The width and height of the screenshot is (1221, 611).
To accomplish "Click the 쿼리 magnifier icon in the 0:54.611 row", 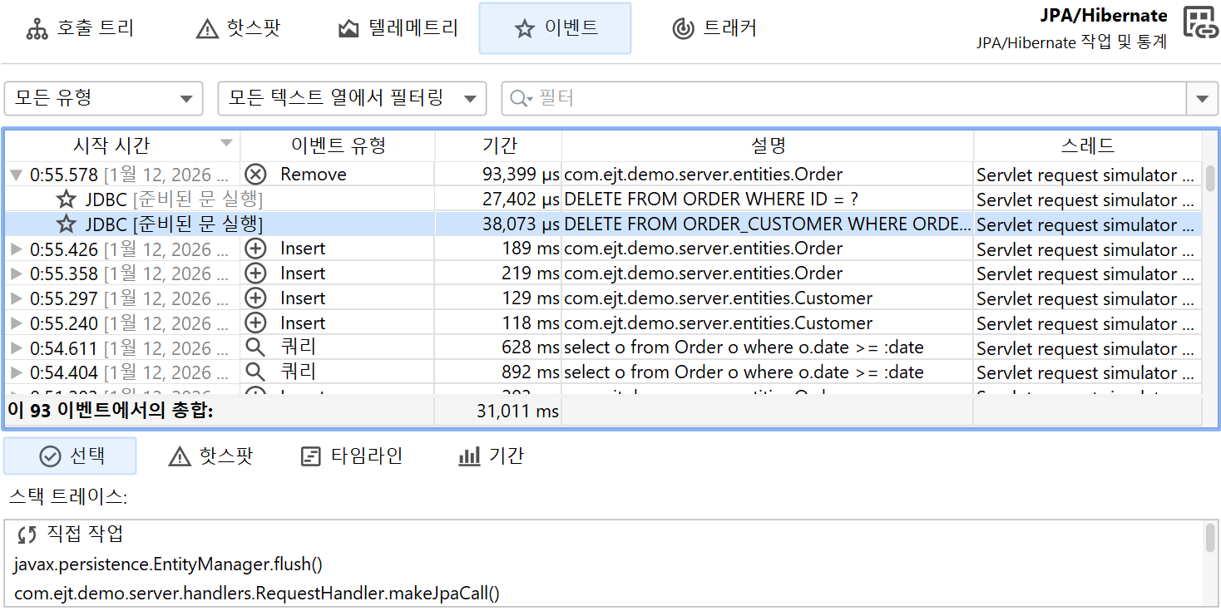I will (256, 348).
